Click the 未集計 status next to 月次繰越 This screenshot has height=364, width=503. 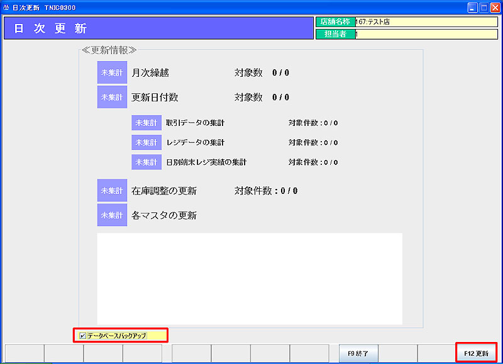(112, 72)
